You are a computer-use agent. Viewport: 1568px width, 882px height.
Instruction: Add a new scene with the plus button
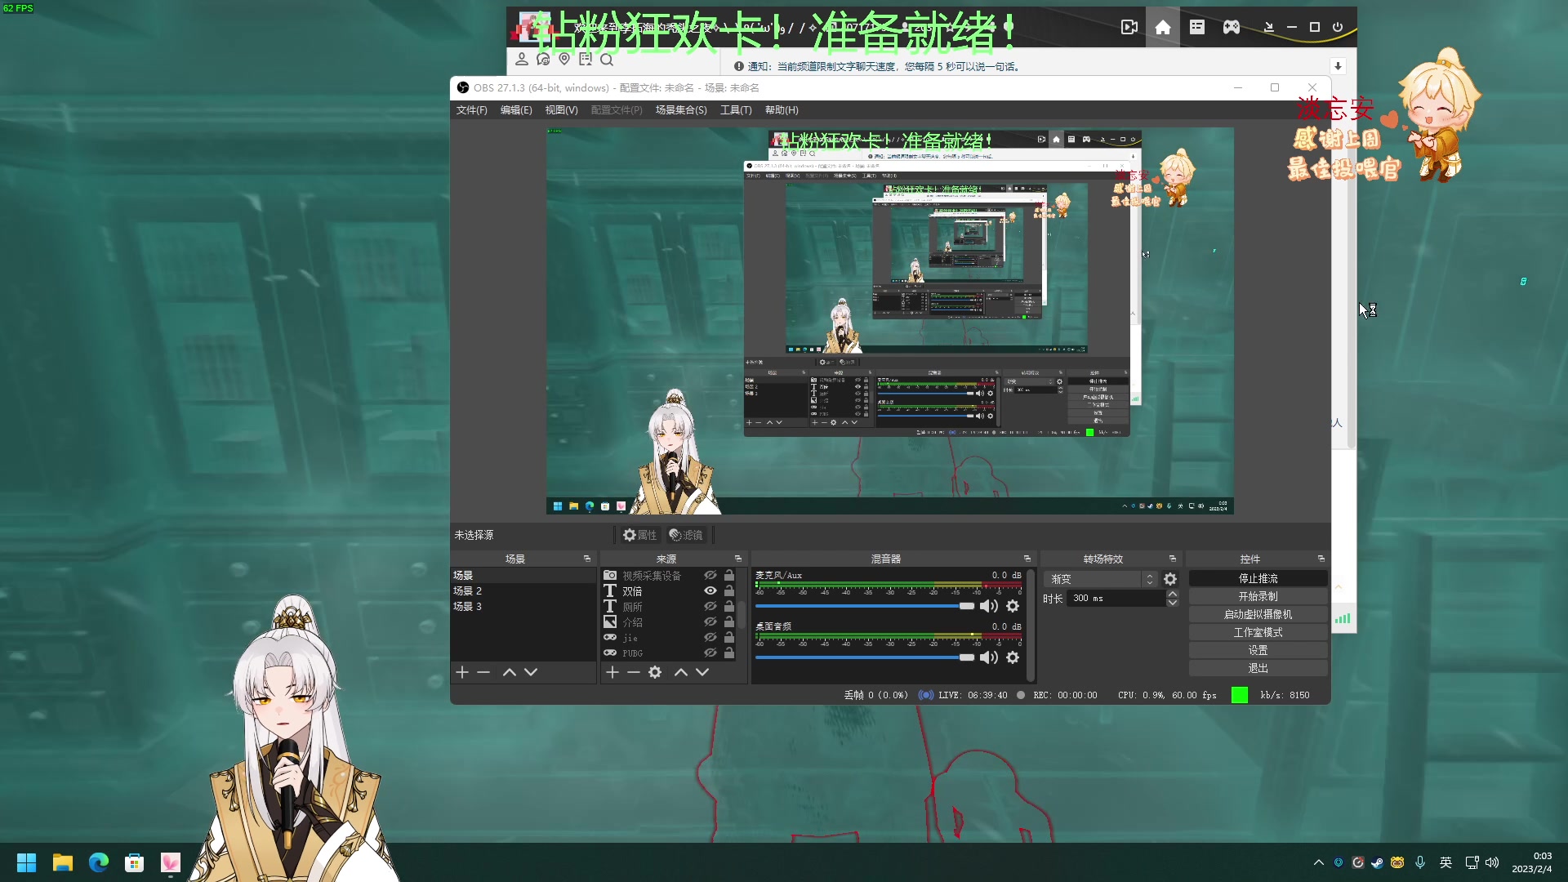462,672
